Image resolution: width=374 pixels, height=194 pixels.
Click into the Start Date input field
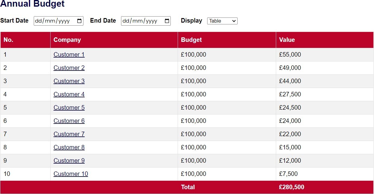58,21
